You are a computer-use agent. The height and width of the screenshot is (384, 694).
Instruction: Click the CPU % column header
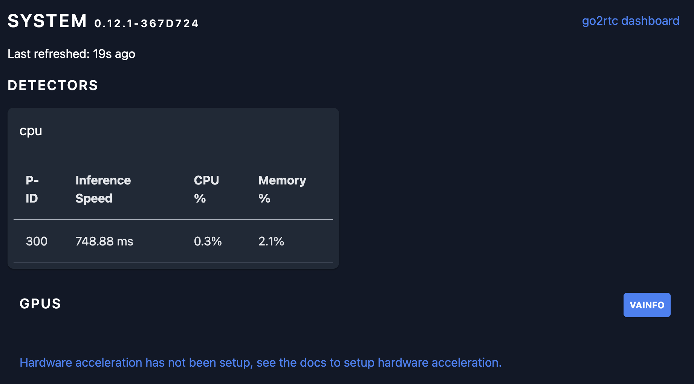point(206,189)
